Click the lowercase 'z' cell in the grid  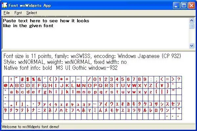(151, 92)
